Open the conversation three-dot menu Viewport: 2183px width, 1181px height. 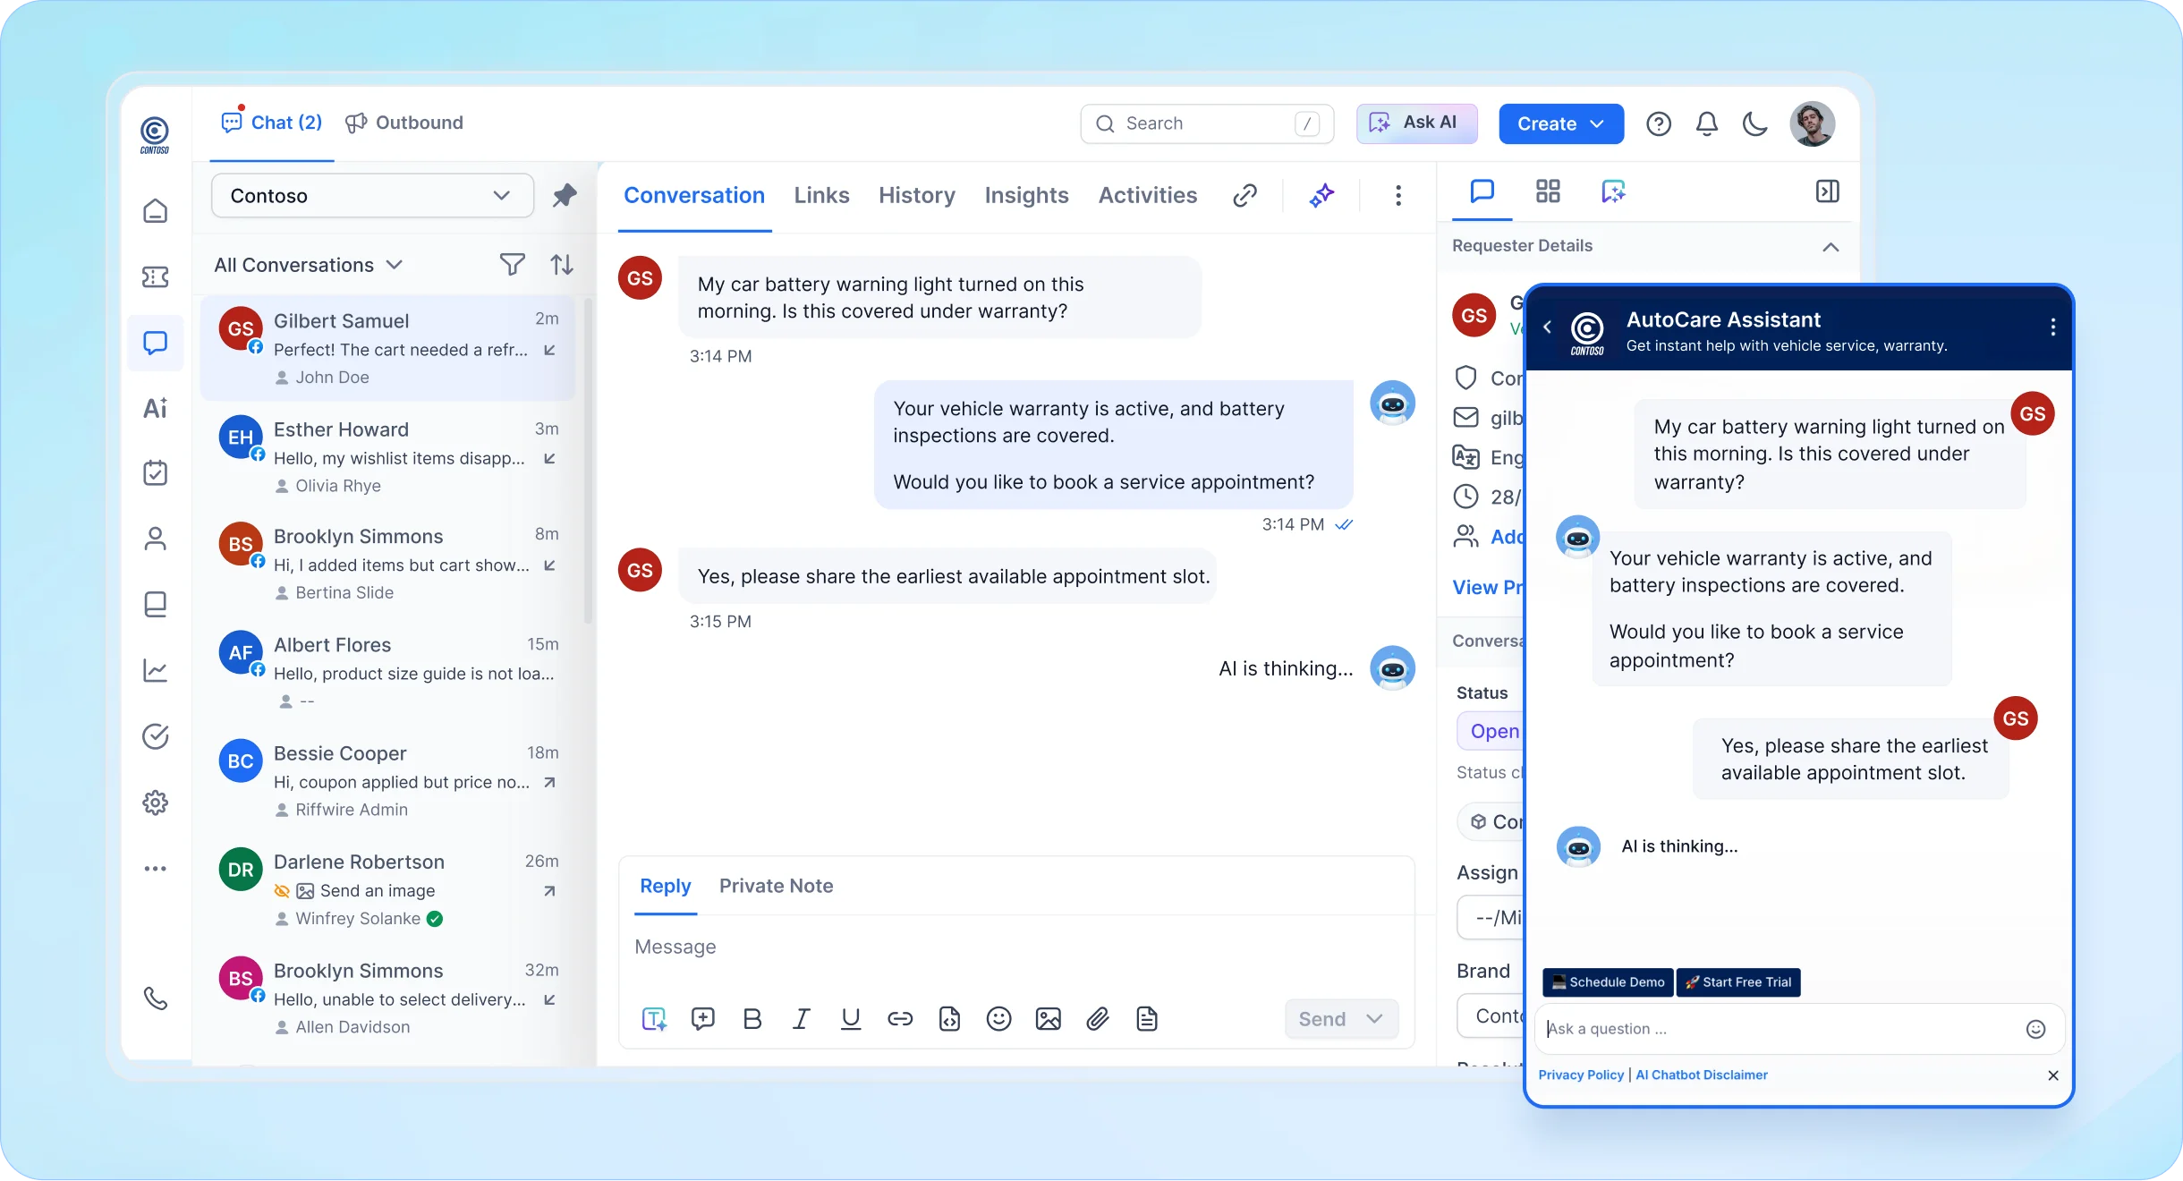point(1398,195)
